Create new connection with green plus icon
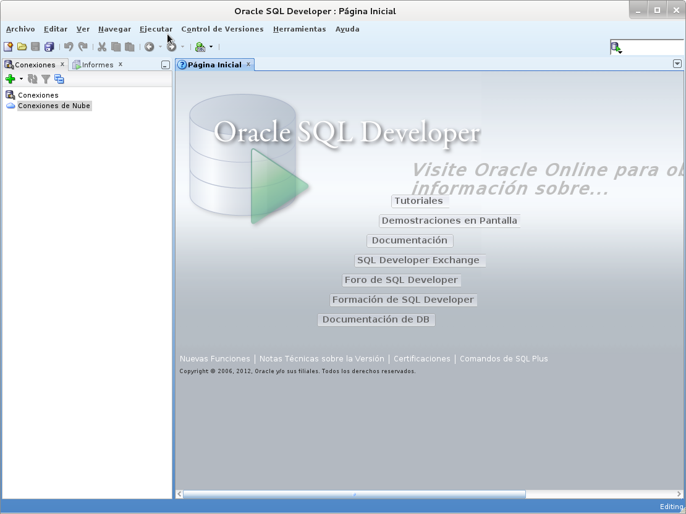 pyautogui.click(x=10, y=78)
